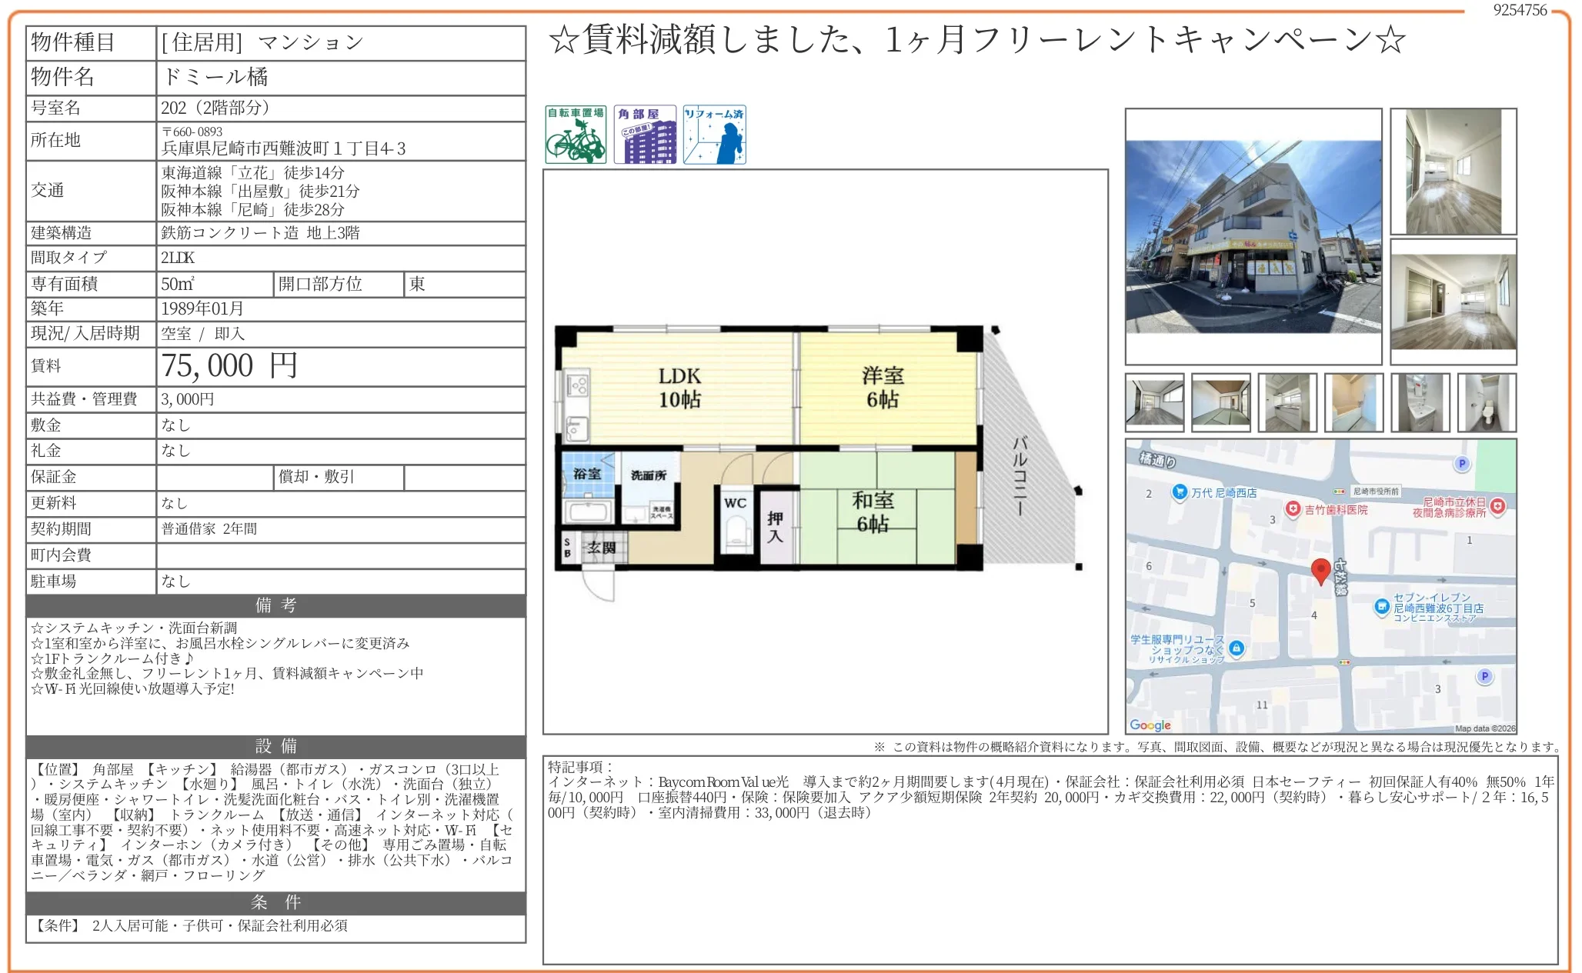Select the red property pin on the map
The height and width of the screenshot is (973, 1582).
coord(1321,571)
